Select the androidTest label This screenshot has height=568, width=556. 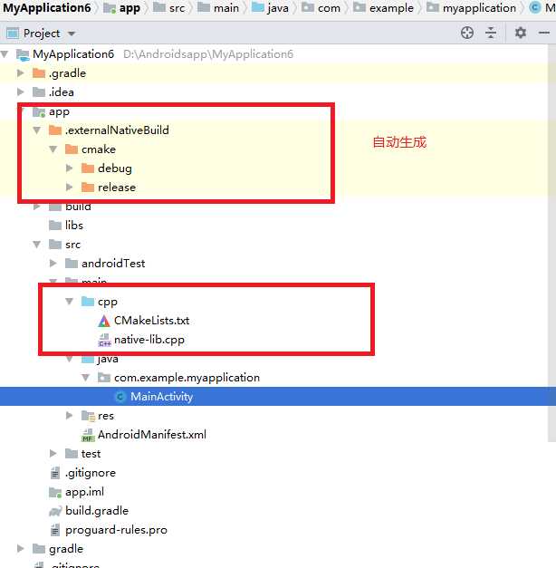tap(113, 264)
